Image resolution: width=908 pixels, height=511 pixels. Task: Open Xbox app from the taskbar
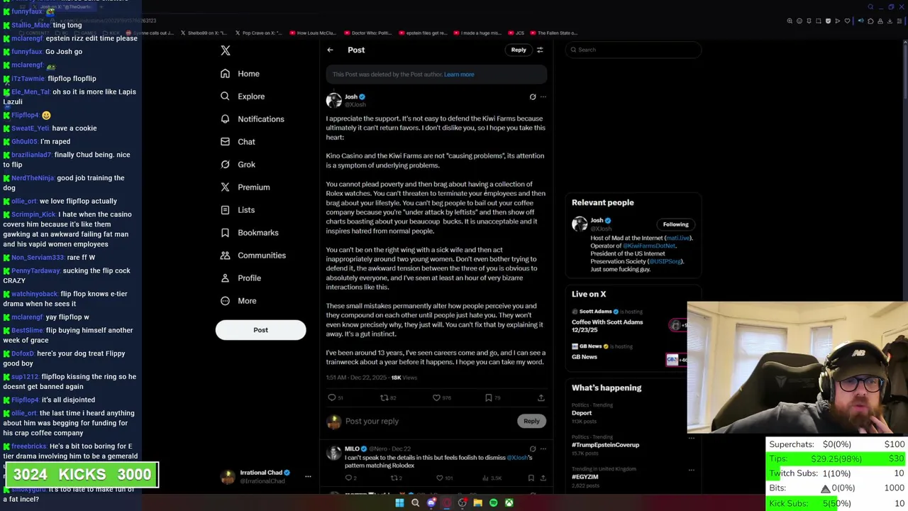(509, 503)
